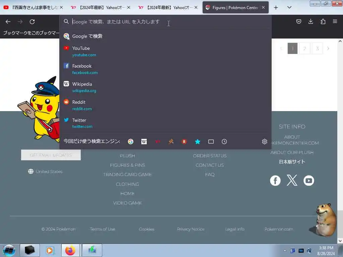The height and width of the screenshot is (257, 343).
Task: Open Pokémon Center YouTube channel icon
Action: (x=308, y=180)
